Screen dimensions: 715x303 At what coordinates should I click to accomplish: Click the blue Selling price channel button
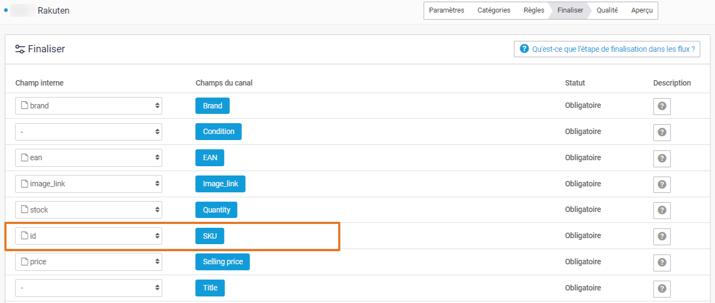point(222,262)
